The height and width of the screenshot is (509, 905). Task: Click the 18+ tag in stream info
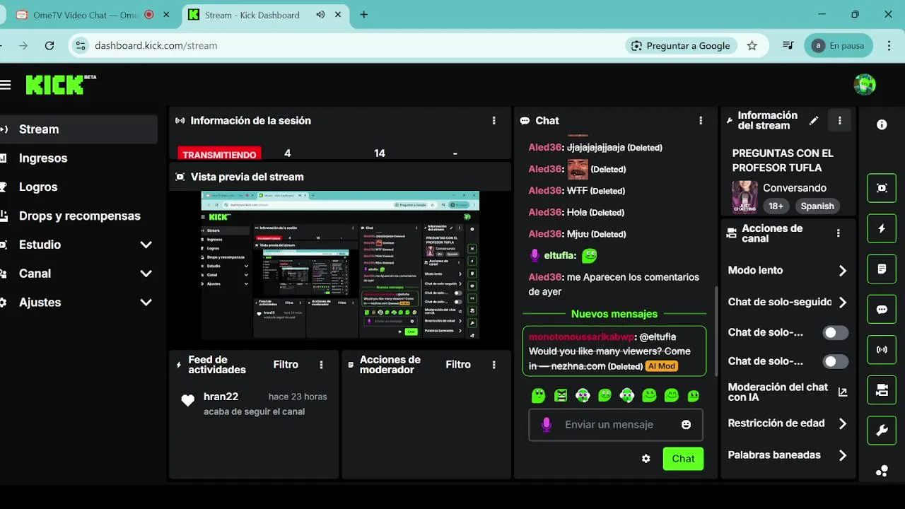(776, 206)
